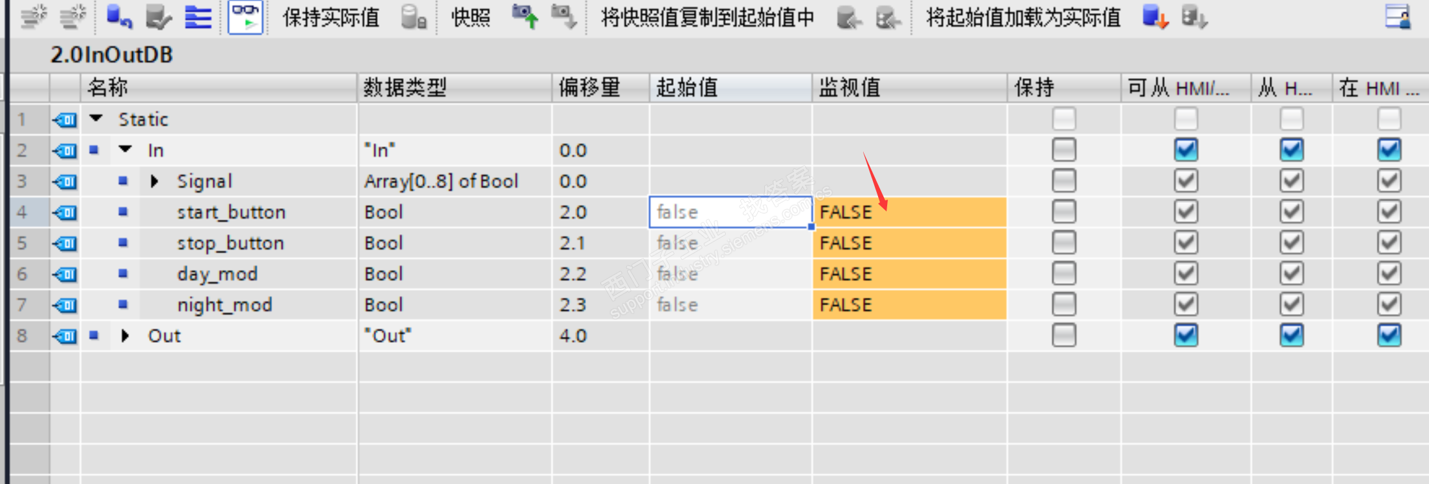Viewport: 1429px width, 484px height.
Task: Click the tag icon in the stop_button row
Action: point(65,243)
